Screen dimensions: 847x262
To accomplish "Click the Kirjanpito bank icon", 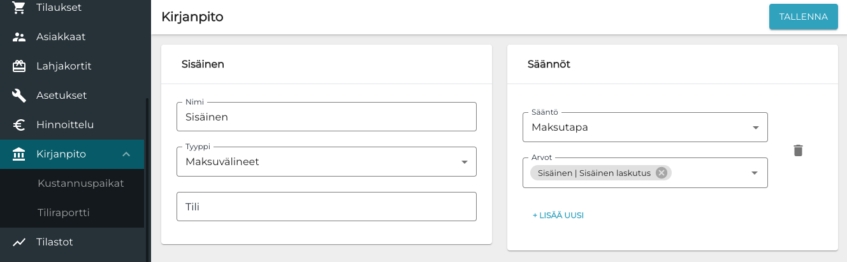I will tap(19, 154).
